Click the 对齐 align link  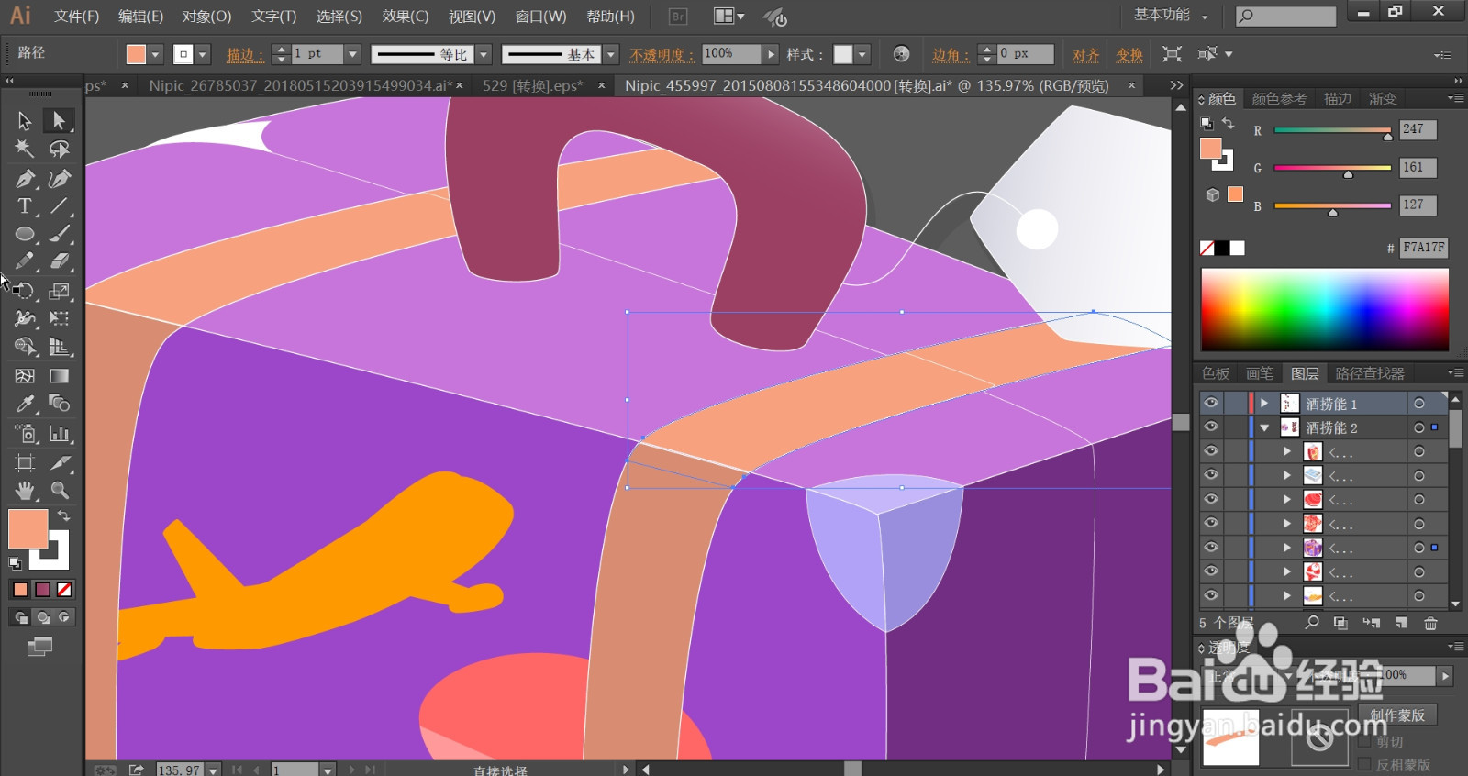click(1086, 55)
